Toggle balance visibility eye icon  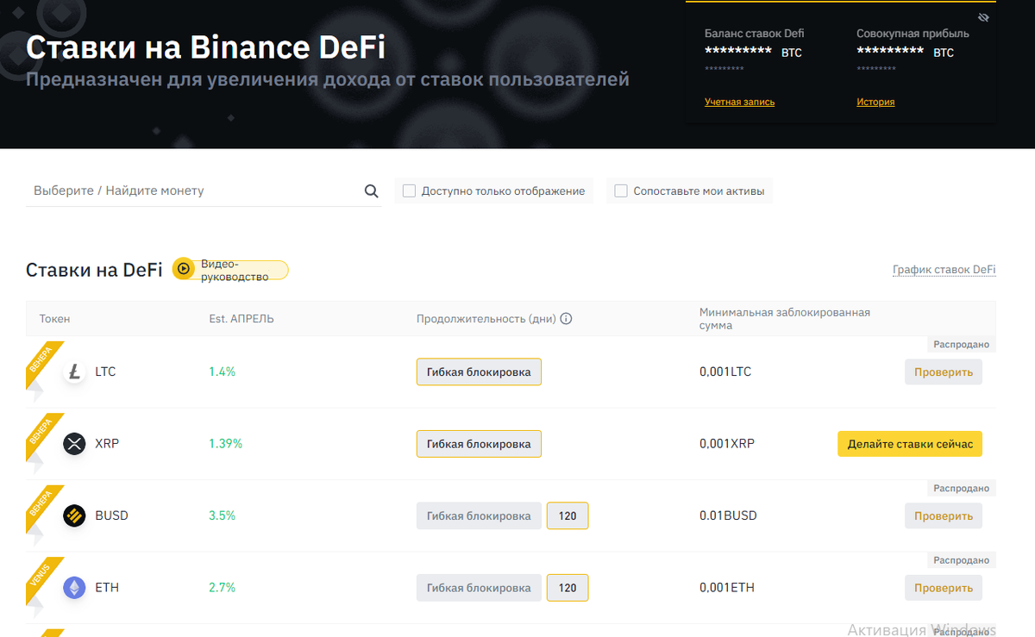(x=984, y=17)
